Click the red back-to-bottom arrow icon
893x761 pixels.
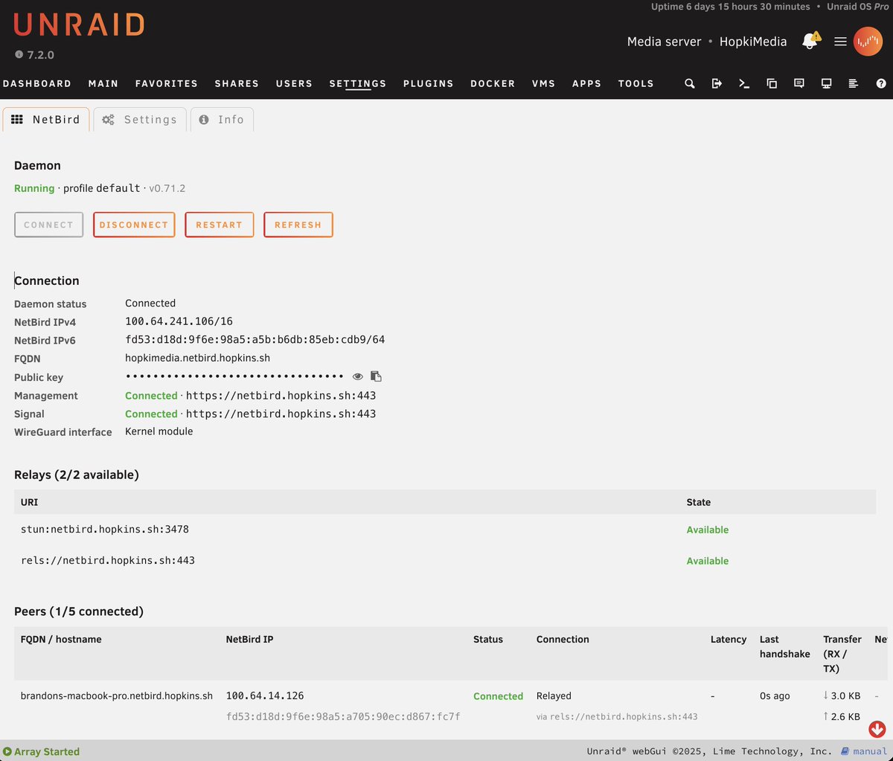point(877,728)
